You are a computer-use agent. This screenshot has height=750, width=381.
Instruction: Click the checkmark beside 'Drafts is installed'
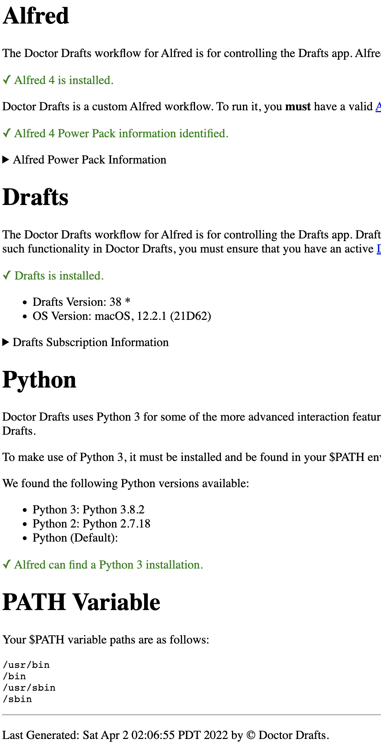(x=6, y=276)
